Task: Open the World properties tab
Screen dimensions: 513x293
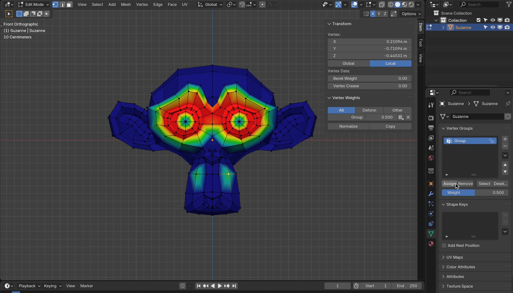Action: (x=431, y=158)
